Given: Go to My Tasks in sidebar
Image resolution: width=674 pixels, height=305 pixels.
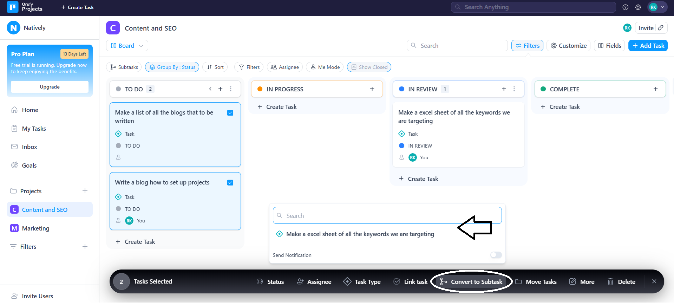Looking at the screenshot, I should pyautogui.click(x=34, y=129).
